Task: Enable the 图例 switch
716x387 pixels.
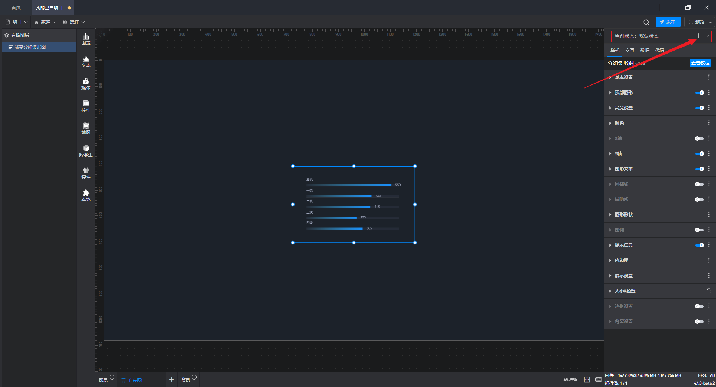Action: [x=700, y=230]
